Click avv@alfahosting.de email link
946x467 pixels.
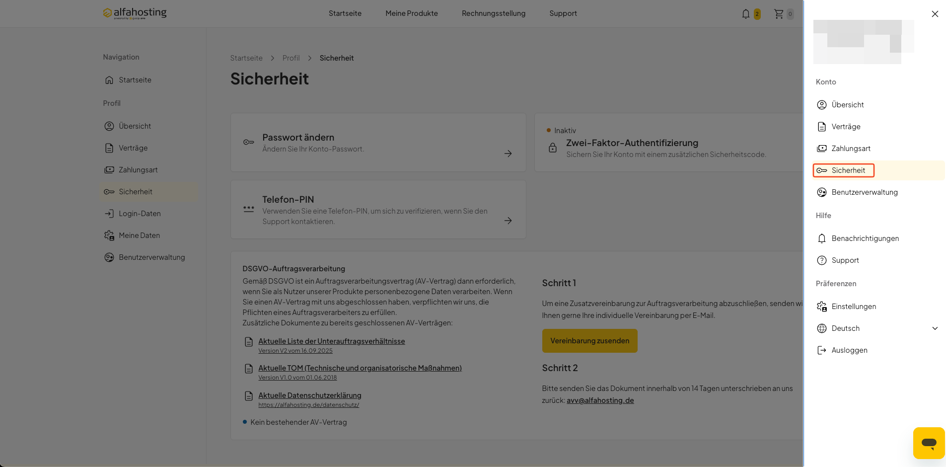point(600,400)
